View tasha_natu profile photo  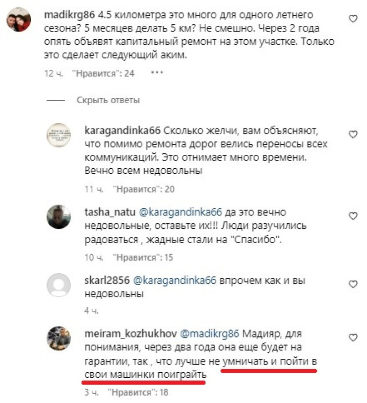pyautogui.click(x=59, y=217)
